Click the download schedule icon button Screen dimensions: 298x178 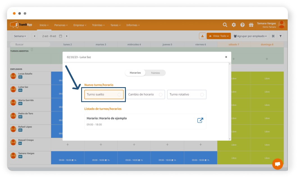click(x=202, y=36)
